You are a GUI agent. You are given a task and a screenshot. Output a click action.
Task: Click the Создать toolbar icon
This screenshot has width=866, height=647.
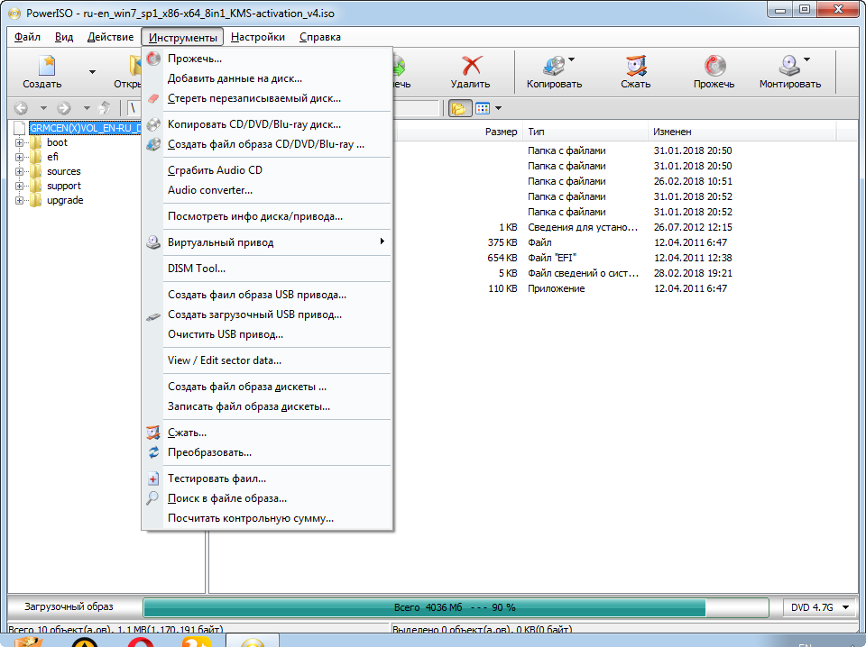pos(46,66)
